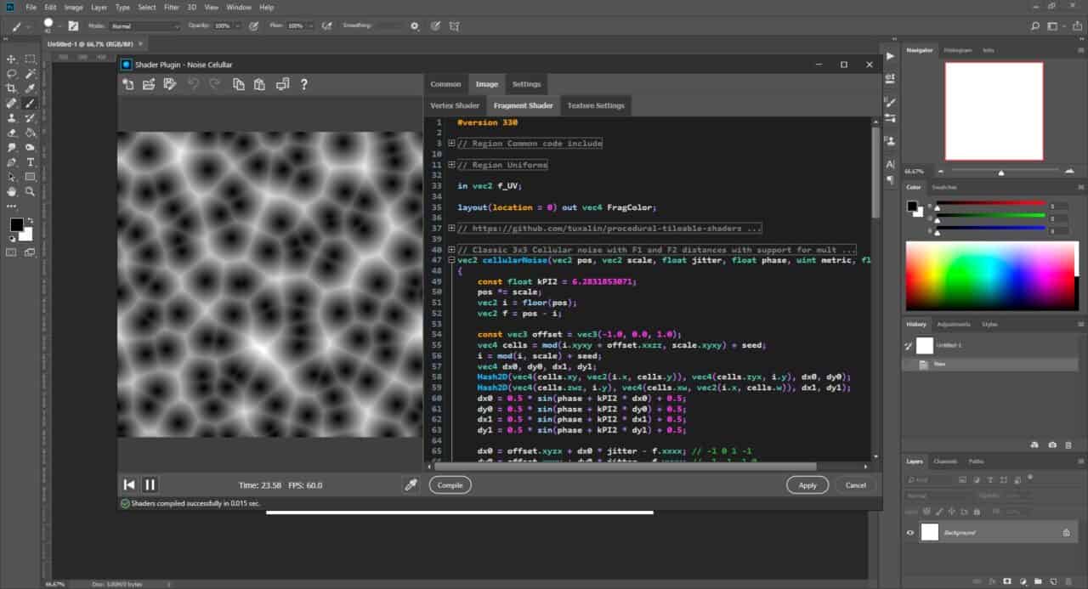
Task: Click the Compile button
Action: [450, 484]
